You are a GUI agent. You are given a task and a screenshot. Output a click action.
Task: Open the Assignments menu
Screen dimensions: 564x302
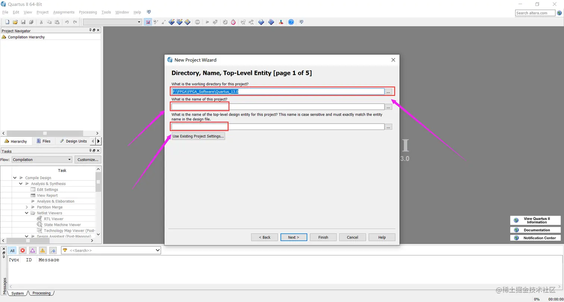tap(64, 12)
